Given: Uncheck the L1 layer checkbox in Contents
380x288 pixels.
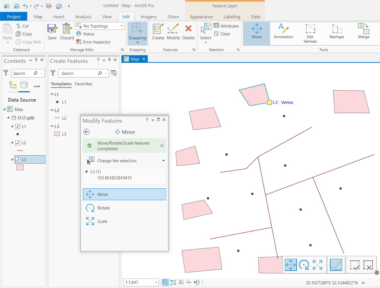Looking at the screenshot, I should pyautogui.click(x=18, y=126).
